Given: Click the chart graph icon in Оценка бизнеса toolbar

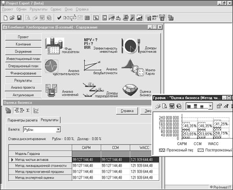Looking at the screenshot, I should pyautogui.click(x=36, y=110).
